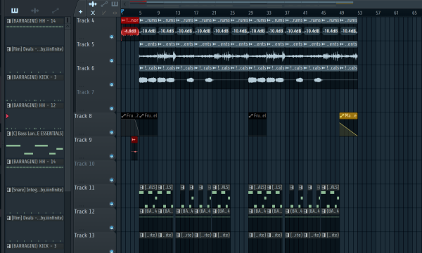The image size is (422, 253).
Task: Click pattern icon of Bass Lon..E ESSENTIALS
Action: click(9, 134)
